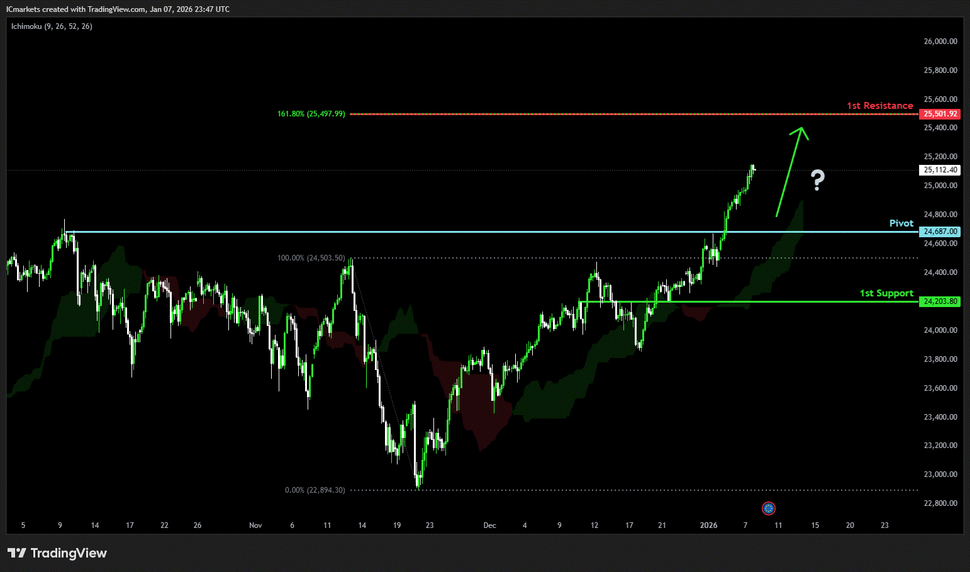Viewport: 970px width, 572px height.
Task: Click the economic event marker icon
Action: point(768,508)
